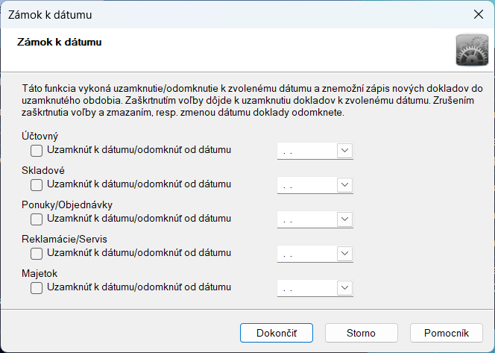Enable Účtovný lock to date checkbox
495x353 pixels.
tap(37, 150)
